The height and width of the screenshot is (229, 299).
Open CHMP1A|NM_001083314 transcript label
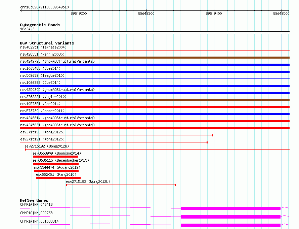tap(39, 221)
